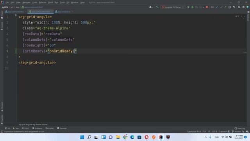Toggle the Commit tool window sidebar button
The height and width of the screenshot is (141, 250).
coord(2,26)
